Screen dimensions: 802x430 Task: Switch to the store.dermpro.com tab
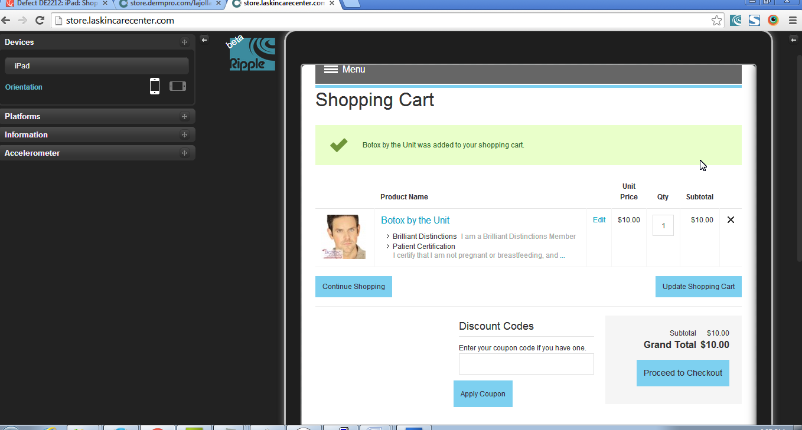pyautogui.click(x=171, y=4)
